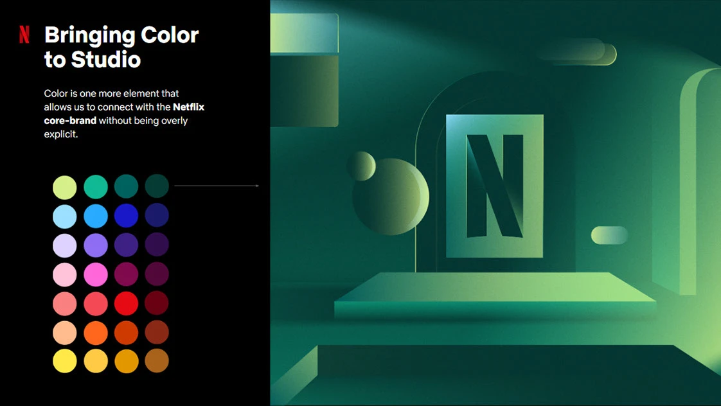Click the red Netflix N logo
The height and width of the screenshot is (406, 721).
tap(24, 35)
